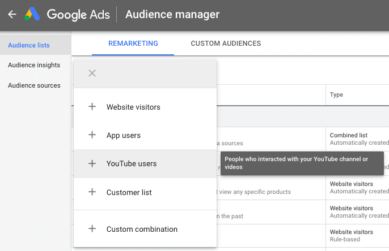The width and height of the screenshot is (389, 251).
Task: Switch to the Custom Audiences tab
Action: click(x=226, y=44)
